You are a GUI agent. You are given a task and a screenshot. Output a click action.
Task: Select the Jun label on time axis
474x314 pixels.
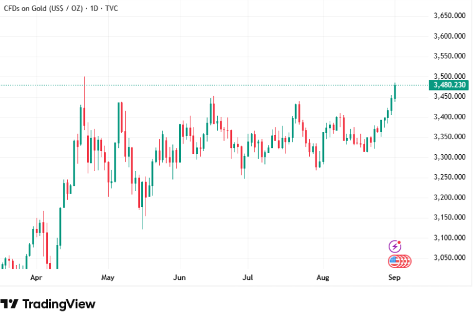180,279
